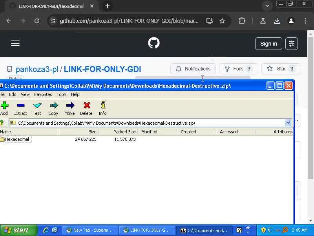Click the repository Notifications button
Image resolution: width=314 pixels, height=236 pixels.
click(193, 69)
